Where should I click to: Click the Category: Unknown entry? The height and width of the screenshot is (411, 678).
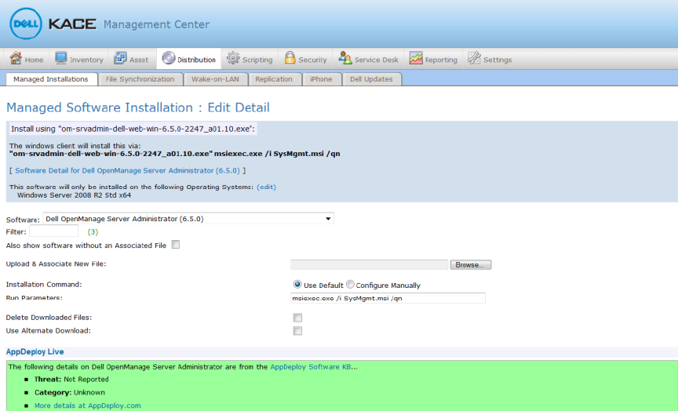[x=70, y=392]
